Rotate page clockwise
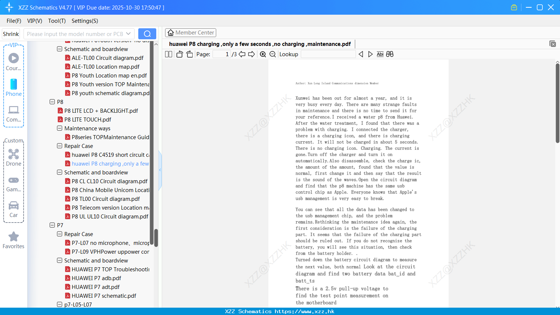 click(x=189, y=54)
